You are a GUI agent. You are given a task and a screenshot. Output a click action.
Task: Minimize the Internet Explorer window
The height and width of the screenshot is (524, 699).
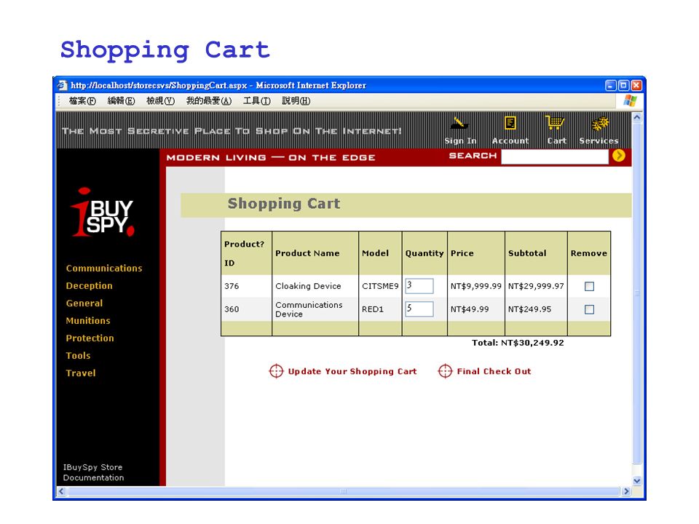click(611, 85)
